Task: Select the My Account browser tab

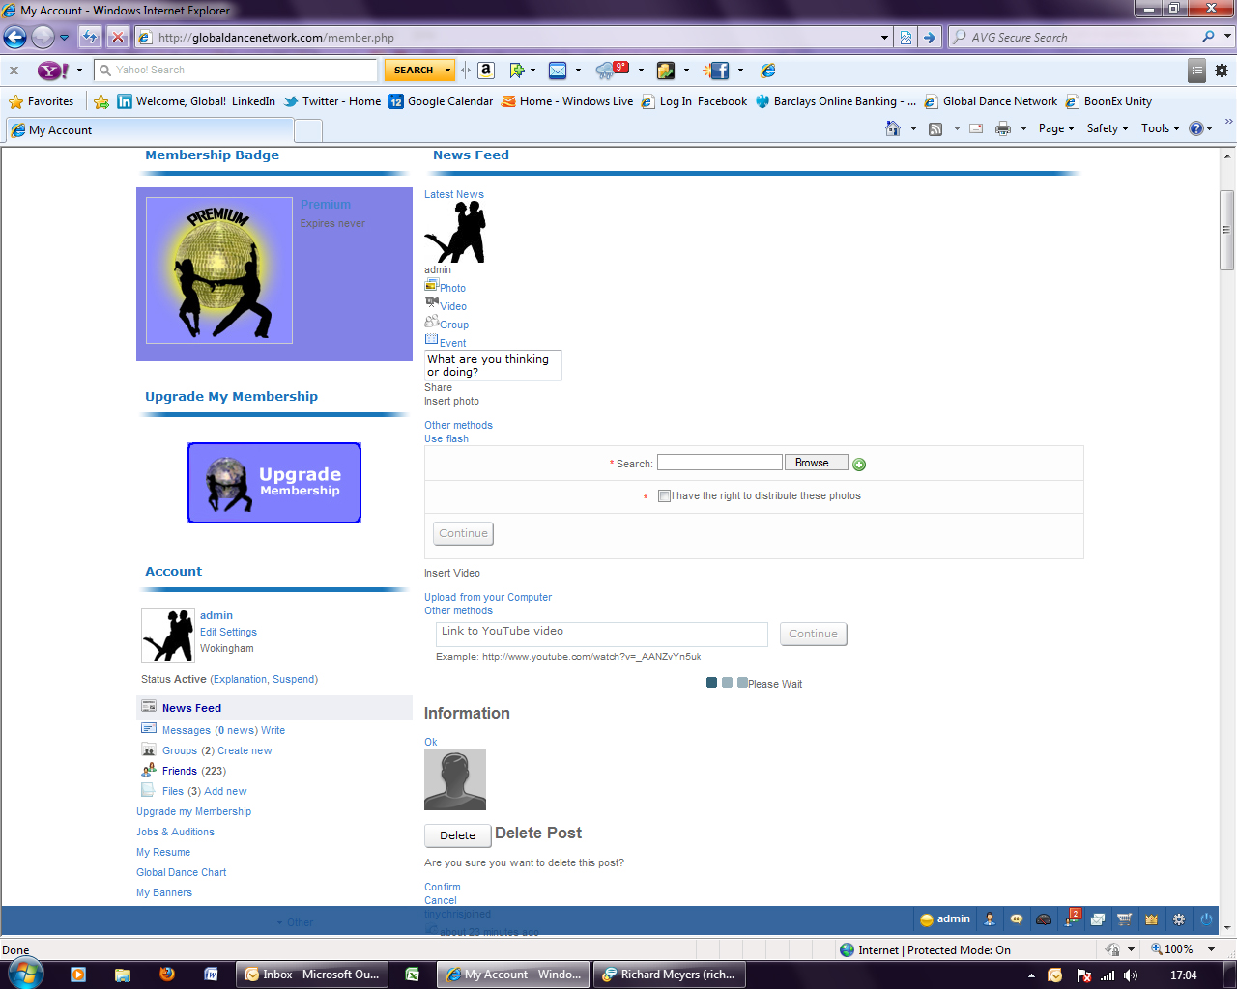Action: tap(149, 130)
